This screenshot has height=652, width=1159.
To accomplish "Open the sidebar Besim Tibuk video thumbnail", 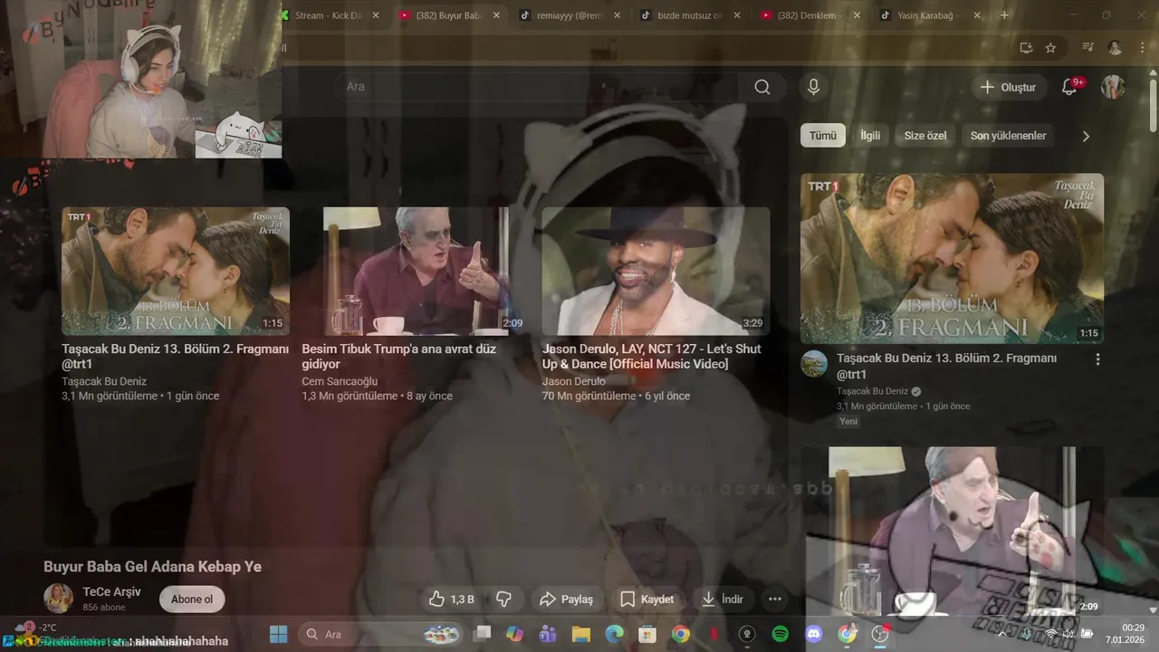I will coord(952,532).
